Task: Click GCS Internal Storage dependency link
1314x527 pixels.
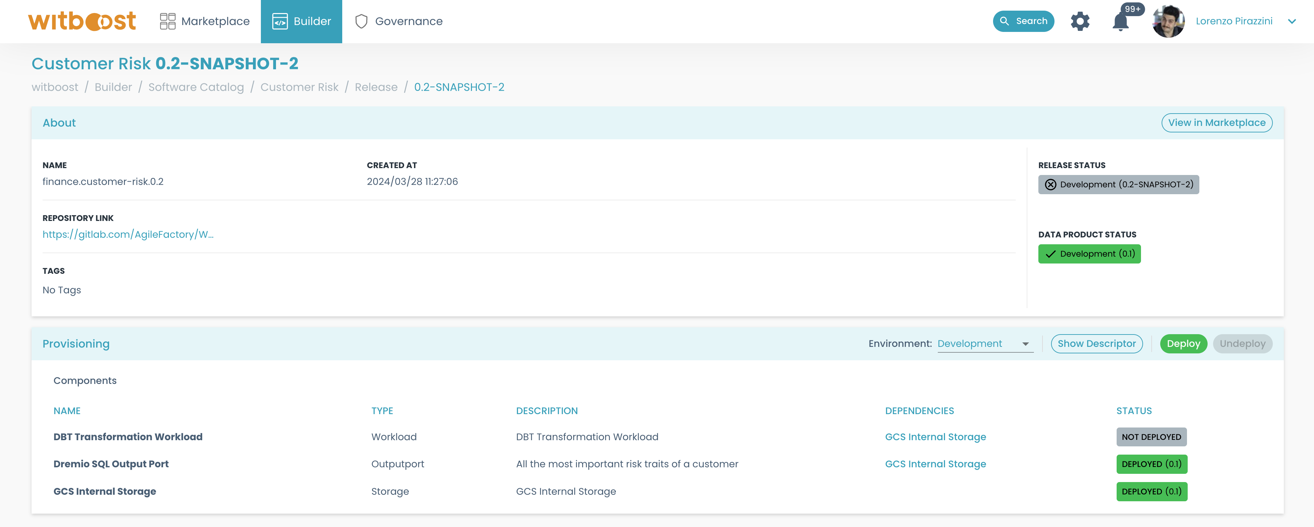Action: pyautogui.click(x=935, y=437)
